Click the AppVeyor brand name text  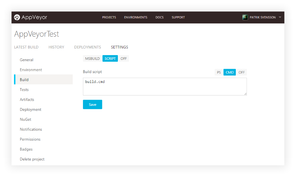pyautogui.click(x=34, y=17)
